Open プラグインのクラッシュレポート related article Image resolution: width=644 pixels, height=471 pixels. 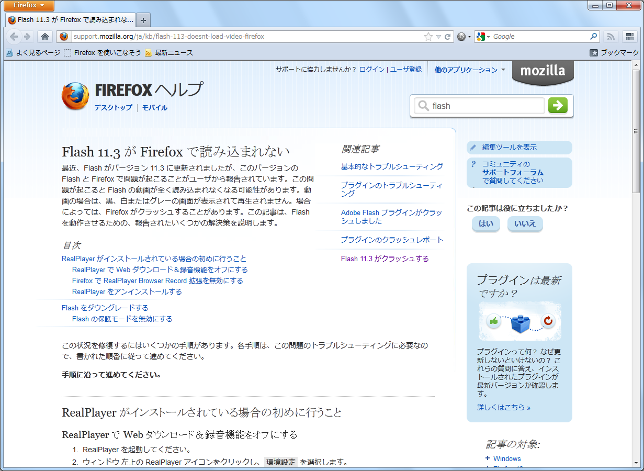pyautogui.click(x=392, y=240)
